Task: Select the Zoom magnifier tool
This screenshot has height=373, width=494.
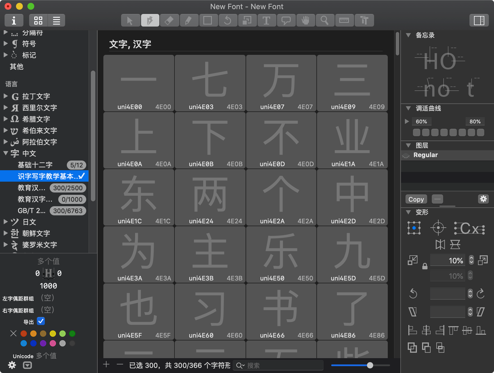Action: coord(325,20)
